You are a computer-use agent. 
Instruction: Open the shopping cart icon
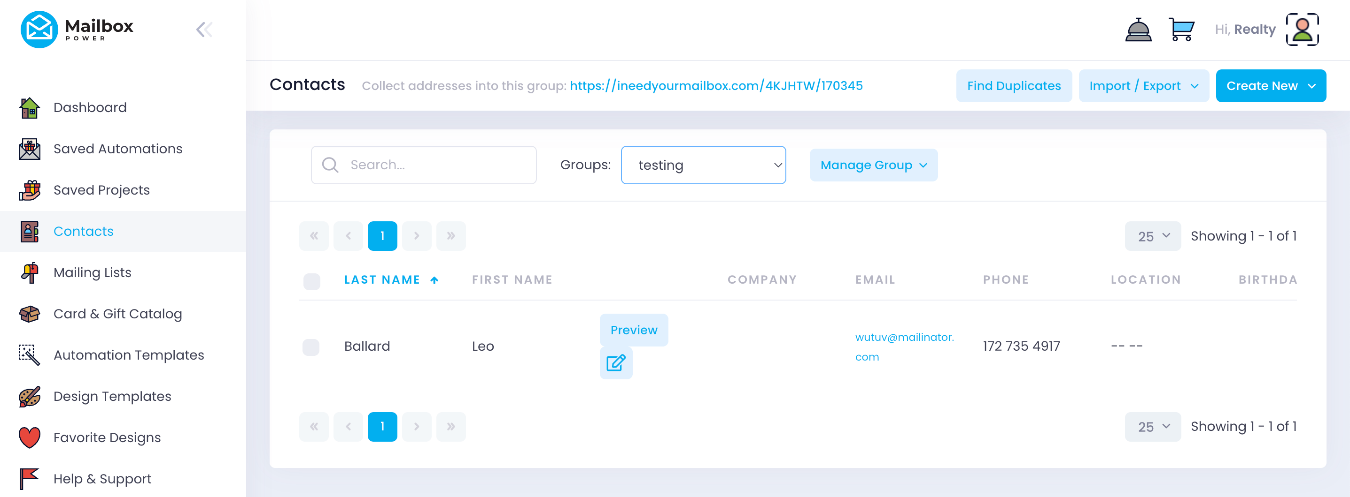(x=1181, y=30)
